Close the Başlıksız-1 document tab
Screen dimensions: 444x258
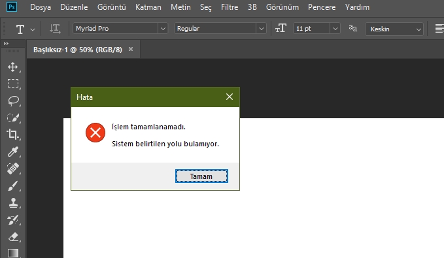(131, 49)
